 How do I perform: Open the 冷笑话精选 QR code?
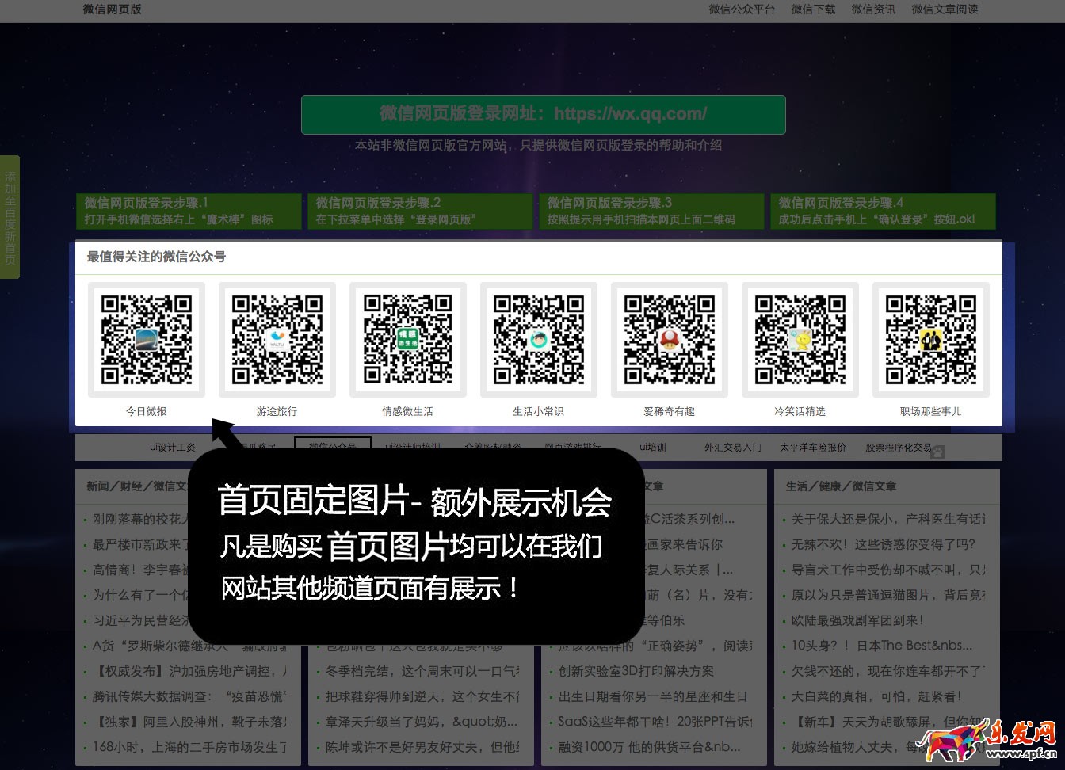coord(800,340)
